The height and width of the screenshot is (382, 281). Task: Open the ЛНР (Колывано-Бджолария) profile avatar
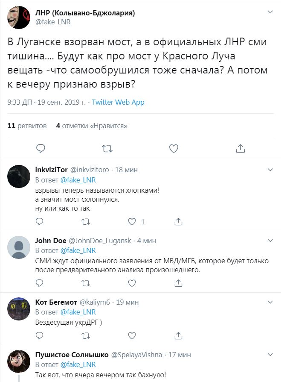pyautogui.click(x=18, y=18)
